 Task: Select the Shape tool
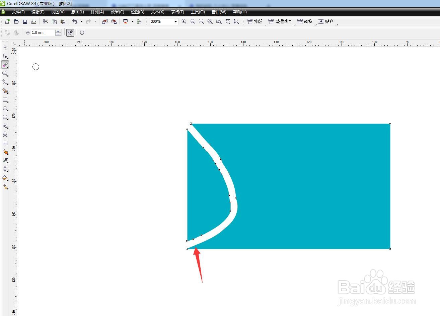[x=5, y=56]
